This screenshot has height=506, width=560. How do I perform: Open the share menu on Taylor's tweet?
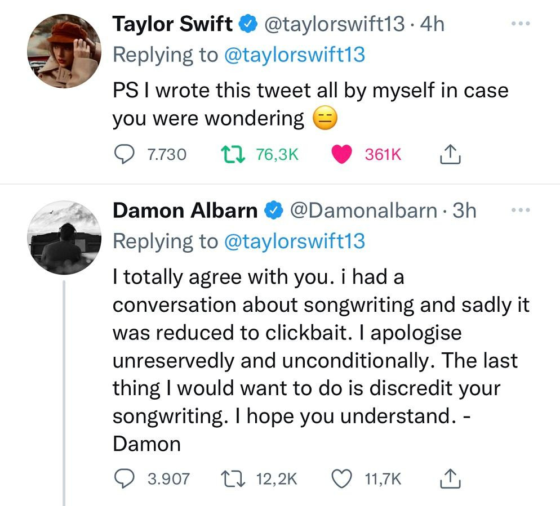449,153
